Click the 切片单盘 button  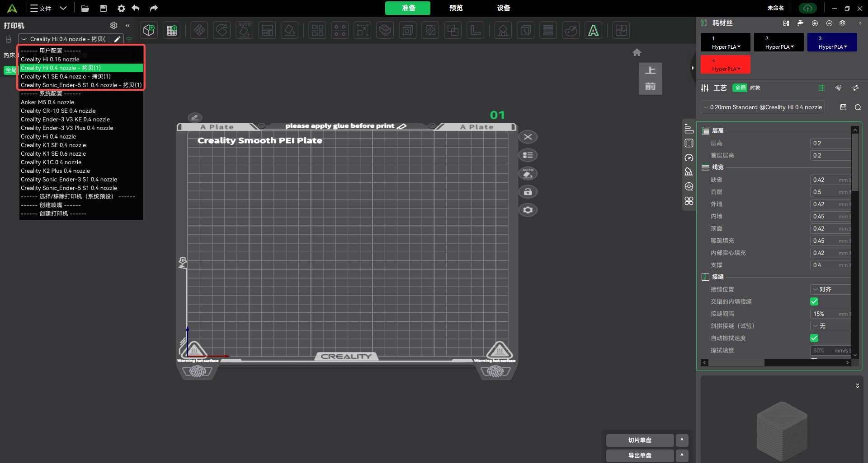(640, 440)
